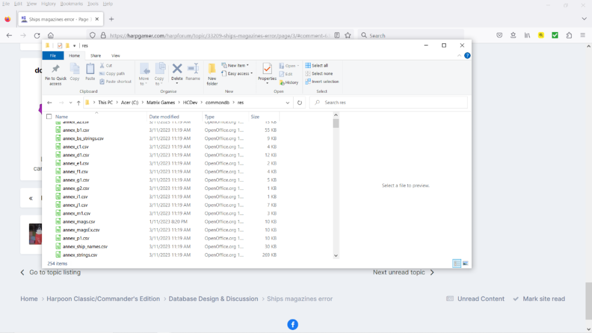Image resolution: width=592 pixels, height=333 pixels.
Task: Go up one folder level
Action: (79, 102)
